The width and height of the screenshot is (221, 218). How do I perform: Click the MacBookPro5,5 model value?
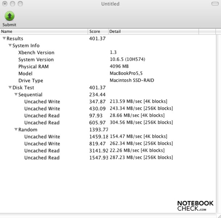tap(126, 73)
